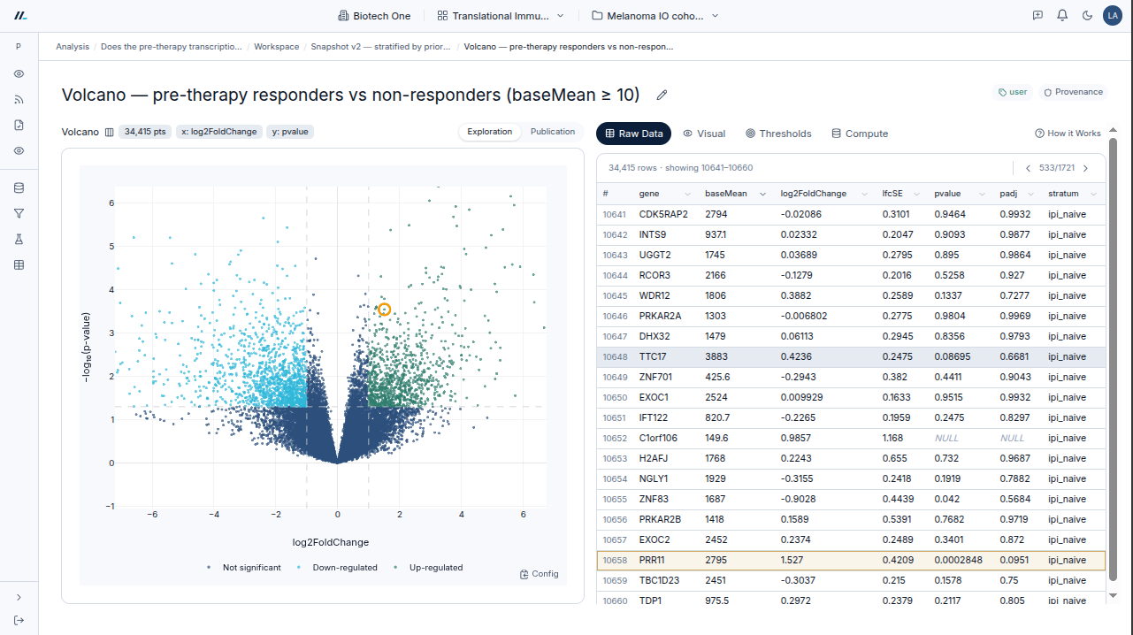Image resolution: width=1133 pixels, height=635 pixels.
Task: Open the gene column header dropdown
Action: point(687,194)
